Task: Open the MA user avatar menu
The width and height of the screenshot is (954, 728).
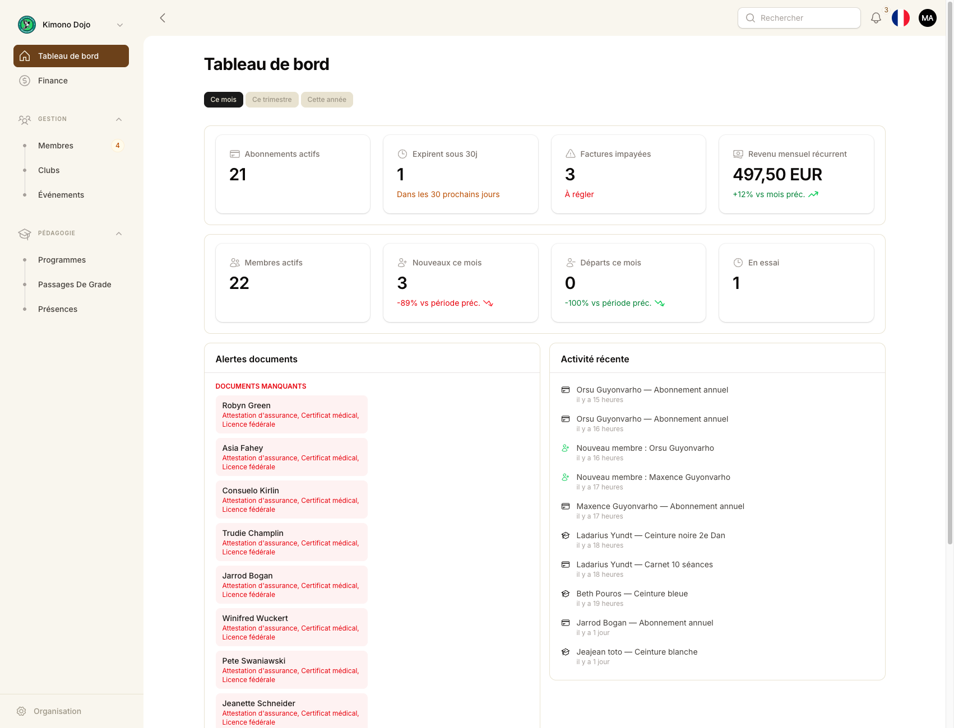Action: point(928,18)
